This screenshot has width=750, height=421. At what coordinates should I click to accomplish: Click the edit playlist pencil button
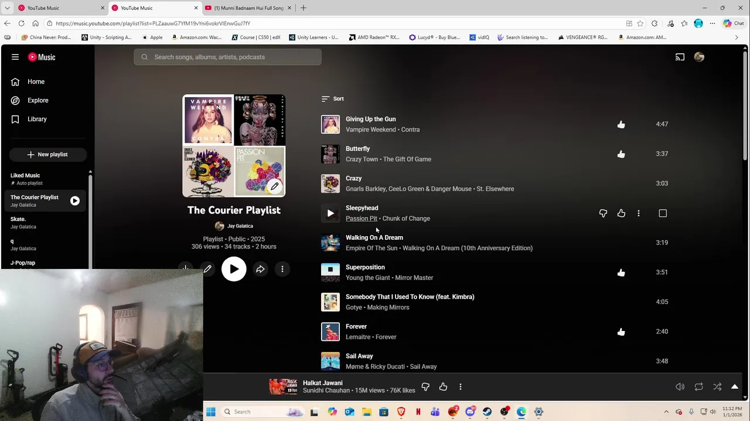(x=207, y=269)
